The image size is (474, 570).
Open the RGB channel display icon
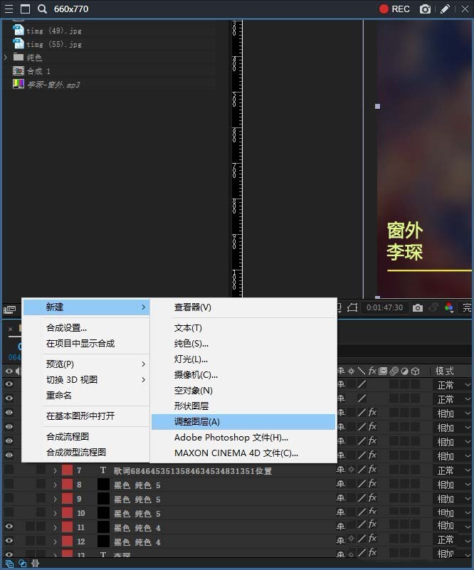449,308
